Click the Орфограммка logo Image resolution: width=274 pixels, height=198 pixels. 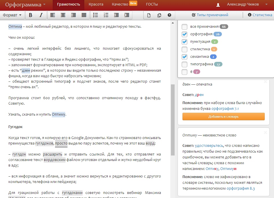23,5
